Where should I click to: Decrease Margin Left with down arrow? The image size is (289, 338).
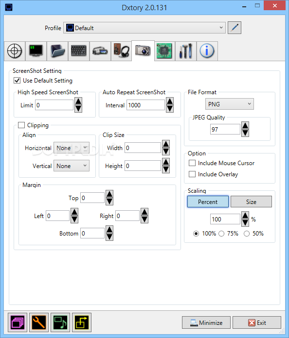pyautogui.click(x=74, y=220)
